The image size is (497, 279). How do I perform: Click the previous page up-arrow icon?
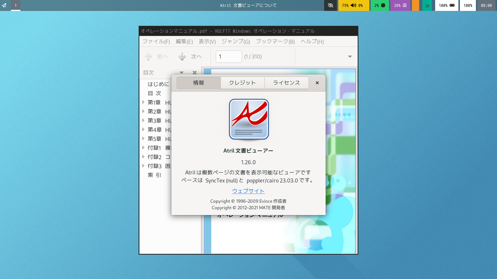tap(148, 57)
